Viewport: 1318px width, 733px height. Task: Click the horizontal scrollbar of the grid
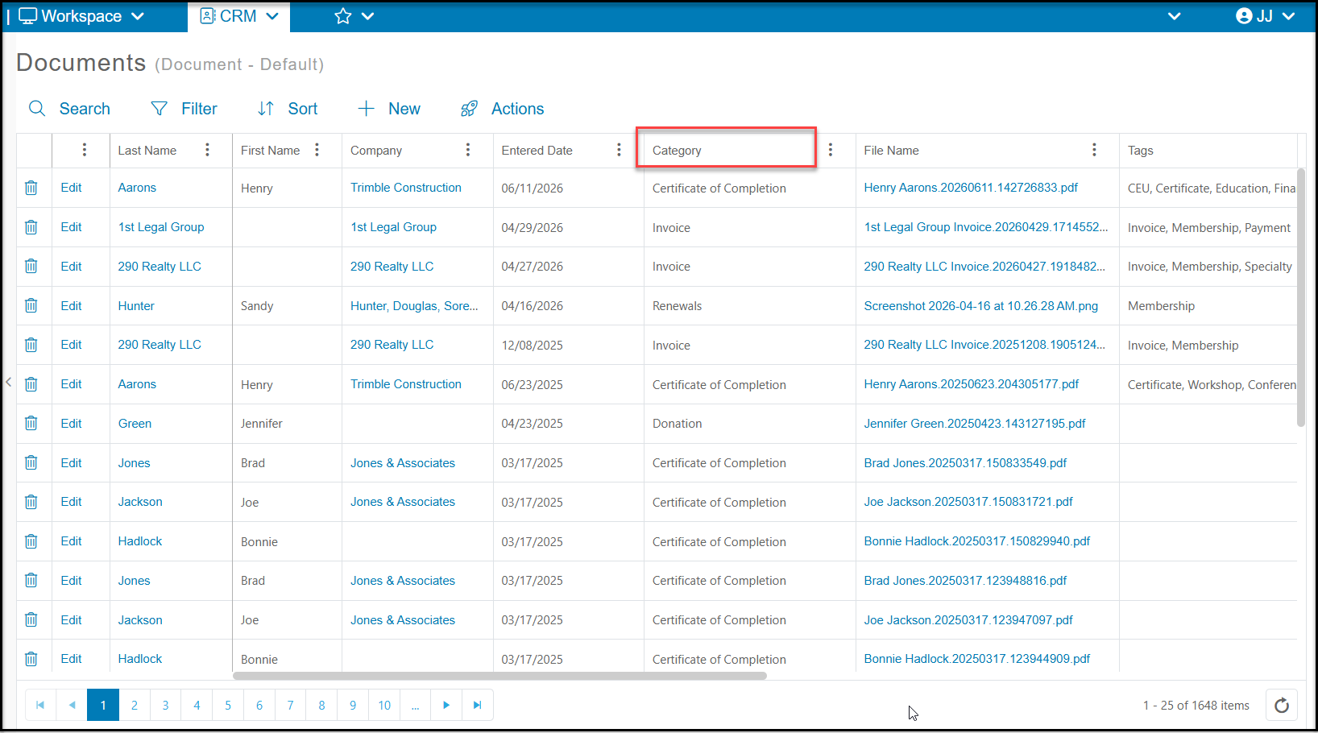[499, 676]
